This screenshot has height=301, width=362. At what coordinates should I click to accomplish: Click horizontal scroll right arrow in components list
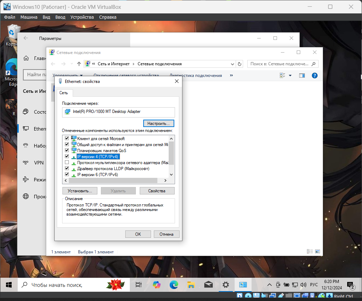point(165,181)
